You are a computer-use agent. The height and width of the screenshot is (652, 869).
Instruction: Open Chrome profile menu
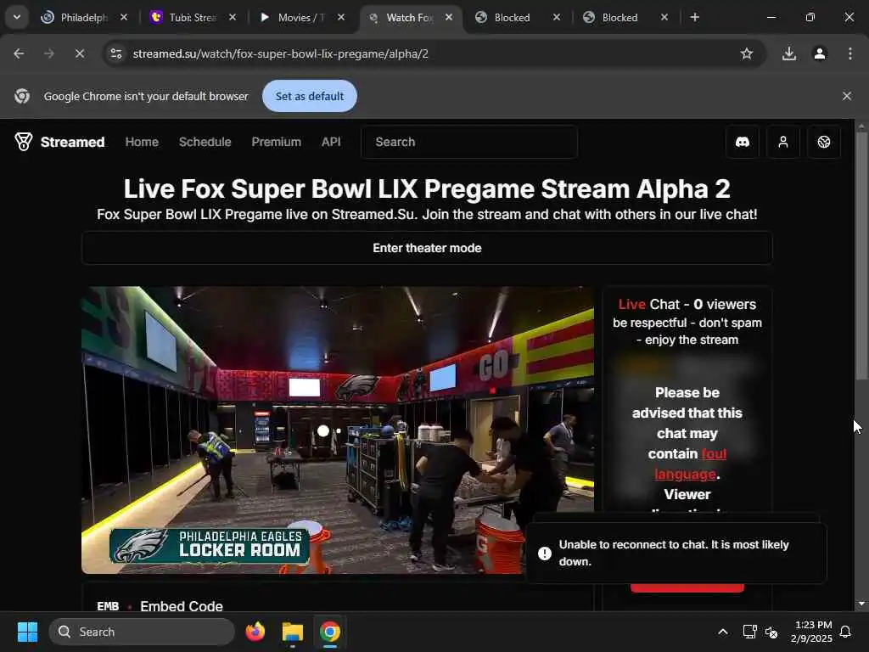click(820, 53)
